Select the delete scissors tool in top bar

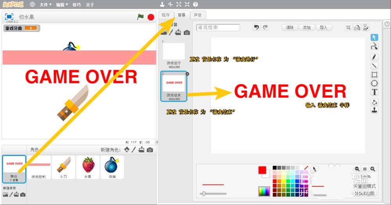pos(170,4)
